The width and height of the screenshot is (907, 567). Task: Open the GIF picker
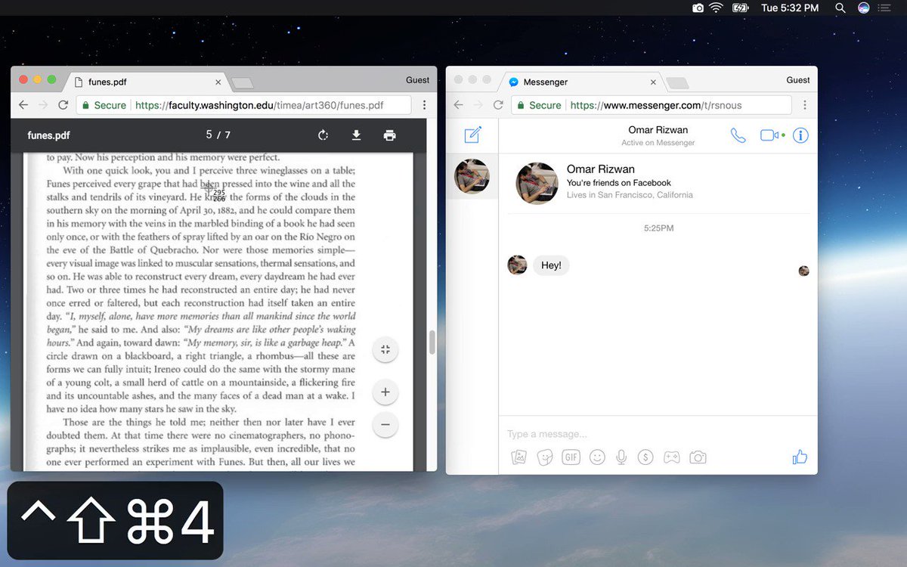571,457
